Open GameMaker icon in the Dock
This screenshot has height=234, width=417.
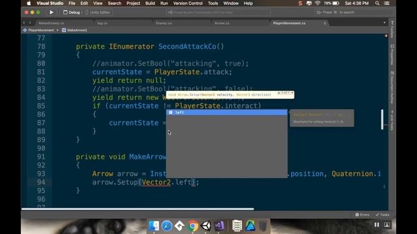(x=180, y=226)
